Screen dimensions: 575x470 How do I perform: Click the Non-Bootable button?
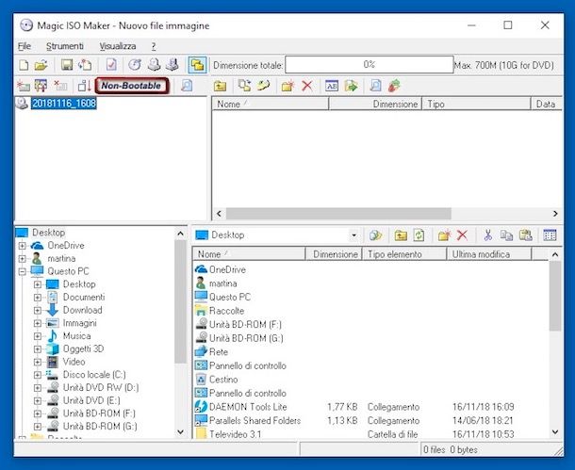(x=132, y=86)
